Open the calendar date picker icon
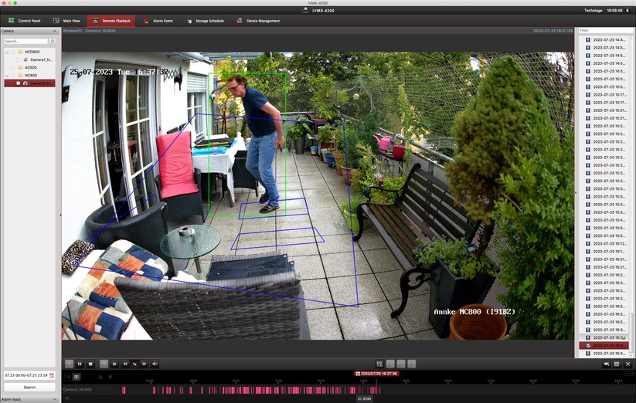 click(52, 375)
